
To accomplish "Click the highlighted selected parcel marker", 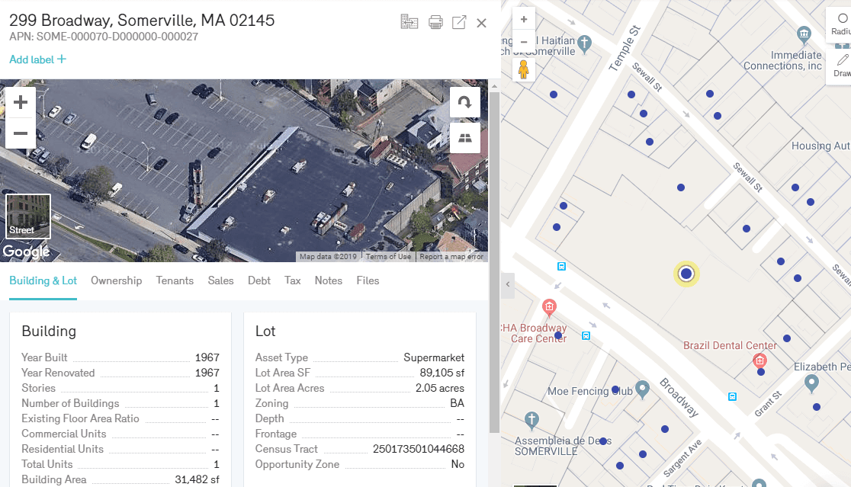I will [686, 274].
